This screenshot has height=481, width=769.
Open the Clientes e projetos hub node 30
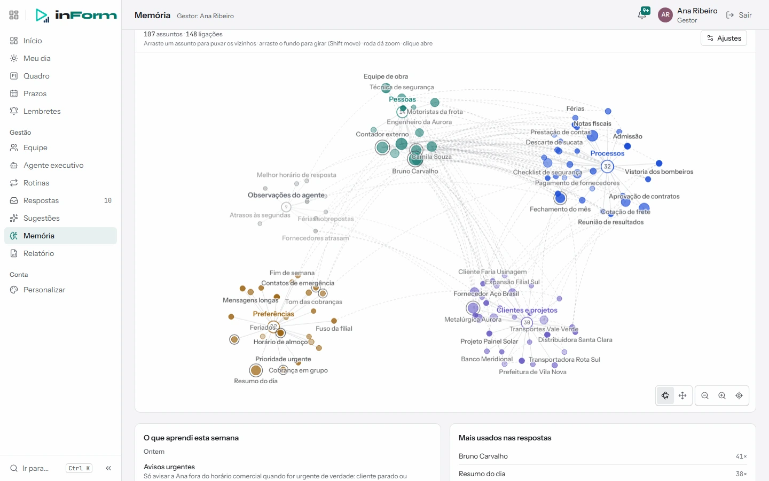(527, 322)
